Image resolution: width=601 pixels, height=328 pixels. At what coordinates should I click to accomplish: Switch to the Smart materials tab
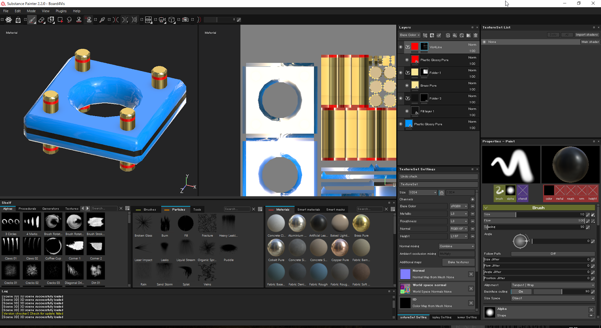pos(309,210)
